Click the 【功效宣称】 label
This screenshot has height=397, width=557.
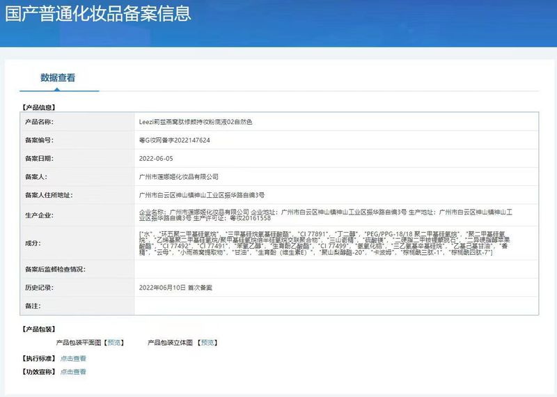point(39,372)
